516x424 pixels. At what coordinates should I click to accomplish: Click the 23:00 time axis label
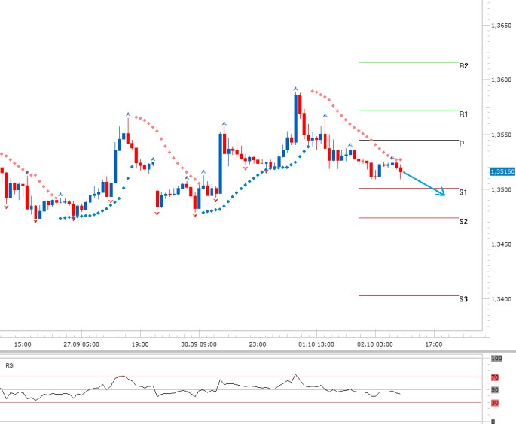click(x=258, y=344)
